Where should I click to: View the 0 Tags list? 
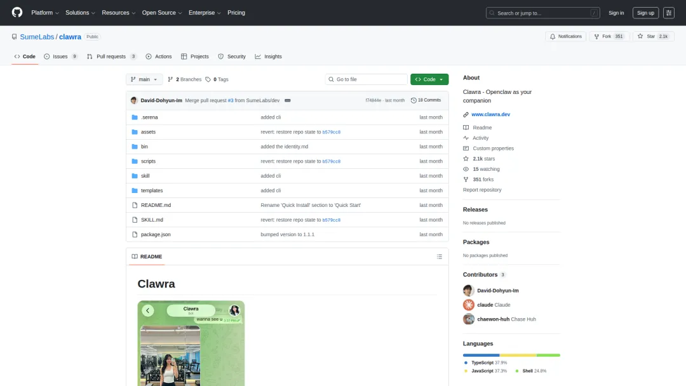click(217, 79)
